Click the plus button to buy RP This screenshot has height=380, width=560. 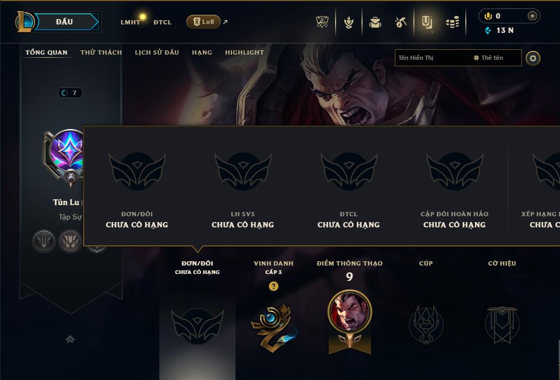pyautogui.click(x=532, y=16)
